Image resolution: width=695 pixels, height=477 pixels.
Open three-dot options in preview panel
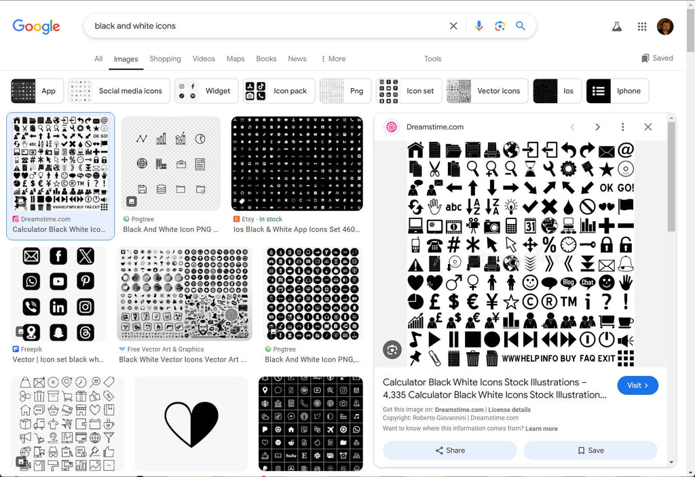point(623,128)
